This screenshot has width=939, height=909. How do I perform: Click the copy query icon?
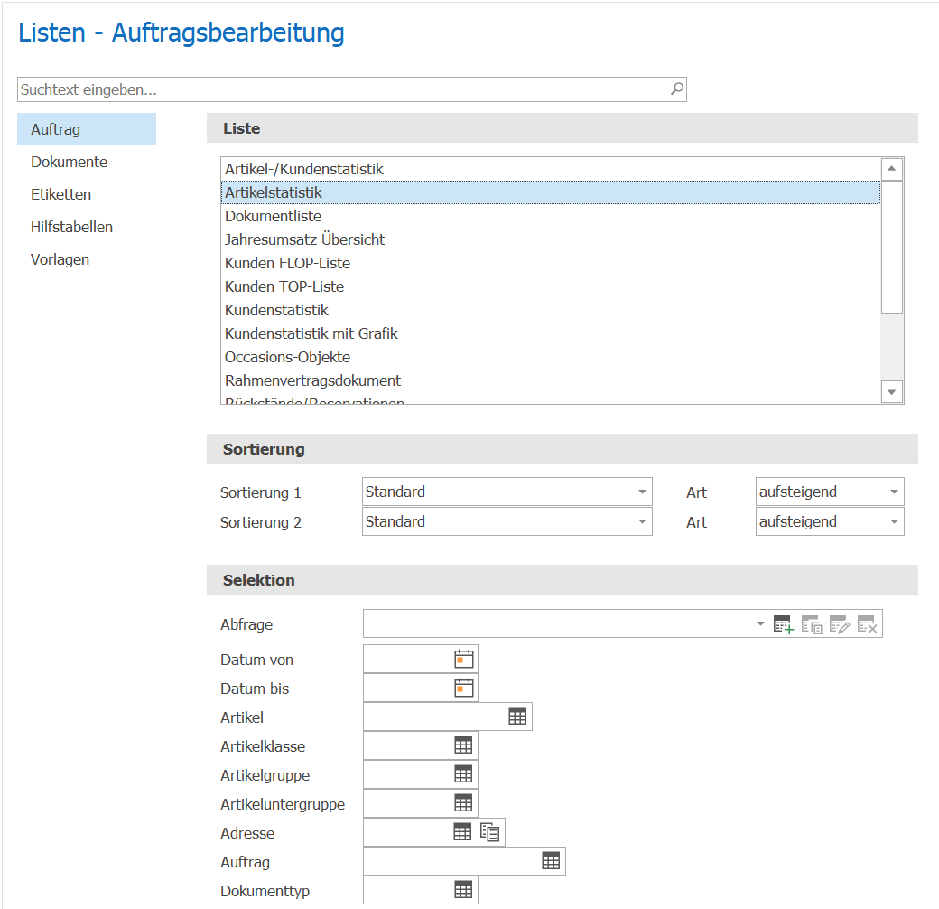point(812,624)
